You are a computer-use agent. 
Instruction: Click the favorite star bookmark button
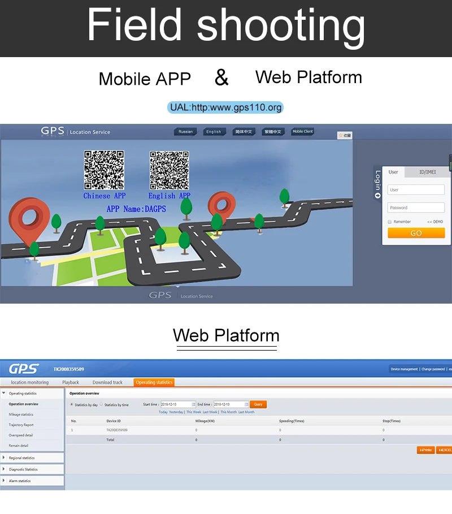click(x=345, y=135)
